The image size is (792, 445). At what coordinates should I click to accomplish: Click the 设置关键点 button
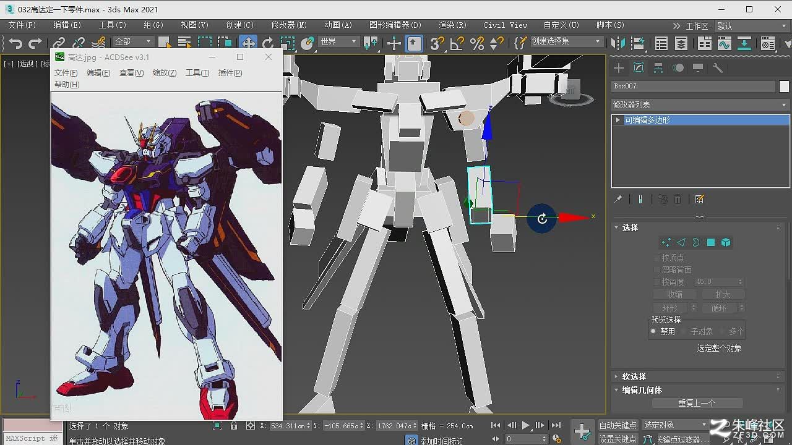click(x=618, y=439)
